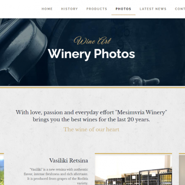Open the cropped photo at the right edge
The height and width of the screenshot is (185, 185).
pos(182,170)
